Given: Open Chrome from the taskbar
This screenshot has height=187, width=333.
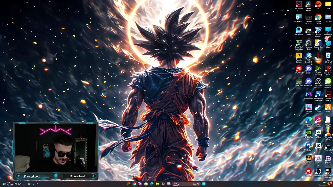Looking at the screenshot, I should coord(135,184).
